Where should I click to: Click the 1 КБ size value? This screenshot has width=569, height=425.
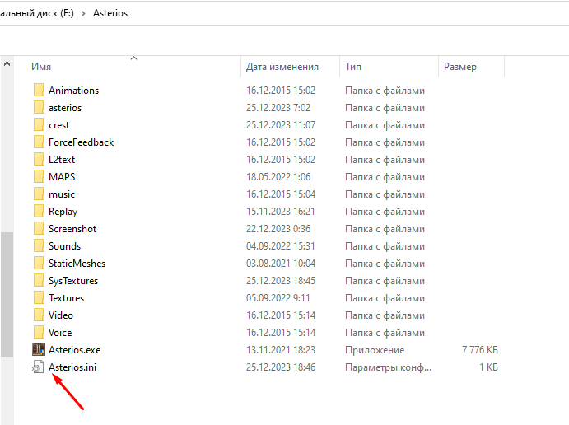(488, 367)
